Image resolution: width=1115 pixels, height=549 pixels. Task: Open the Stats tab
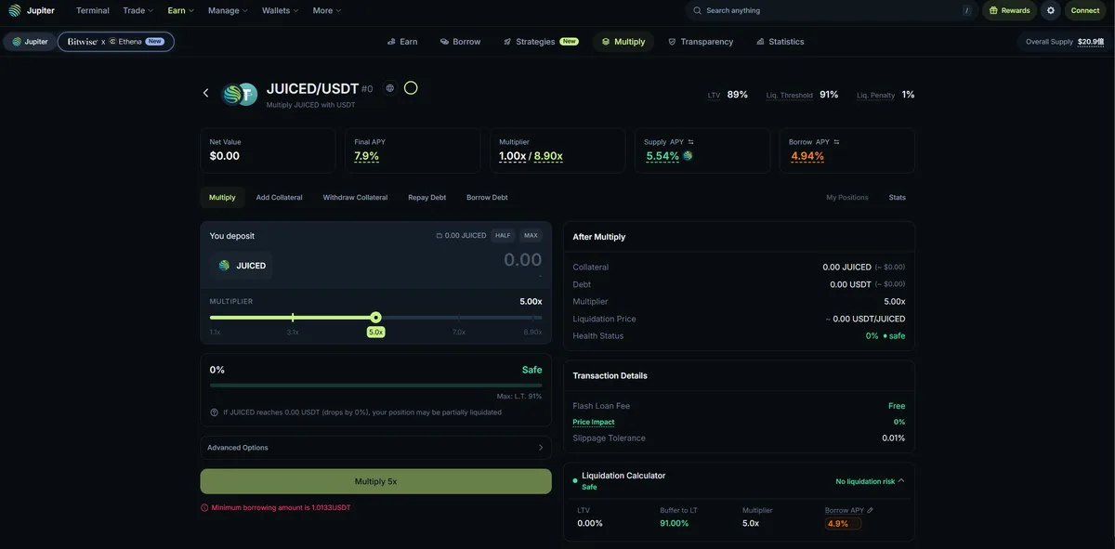[898, 198]
